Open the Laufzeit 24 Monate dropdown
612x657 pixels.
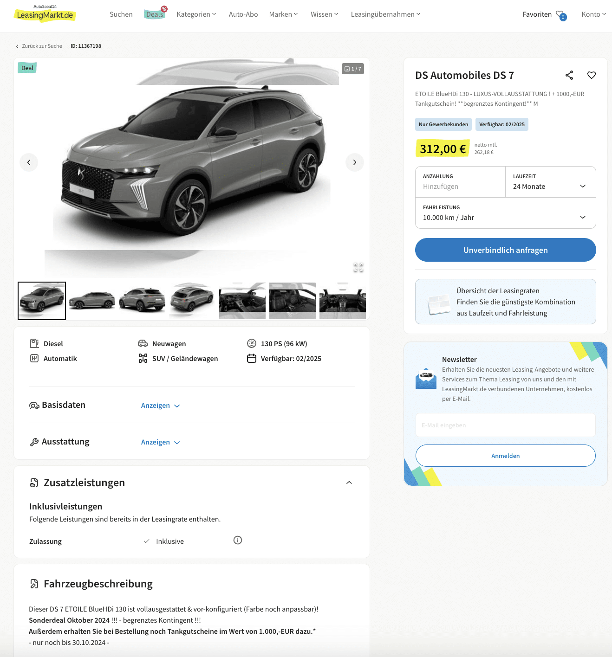point(551,182)
